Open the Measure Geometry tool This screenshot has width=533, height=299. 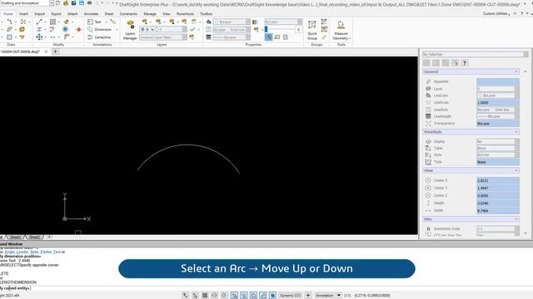(x=341, y=30)
